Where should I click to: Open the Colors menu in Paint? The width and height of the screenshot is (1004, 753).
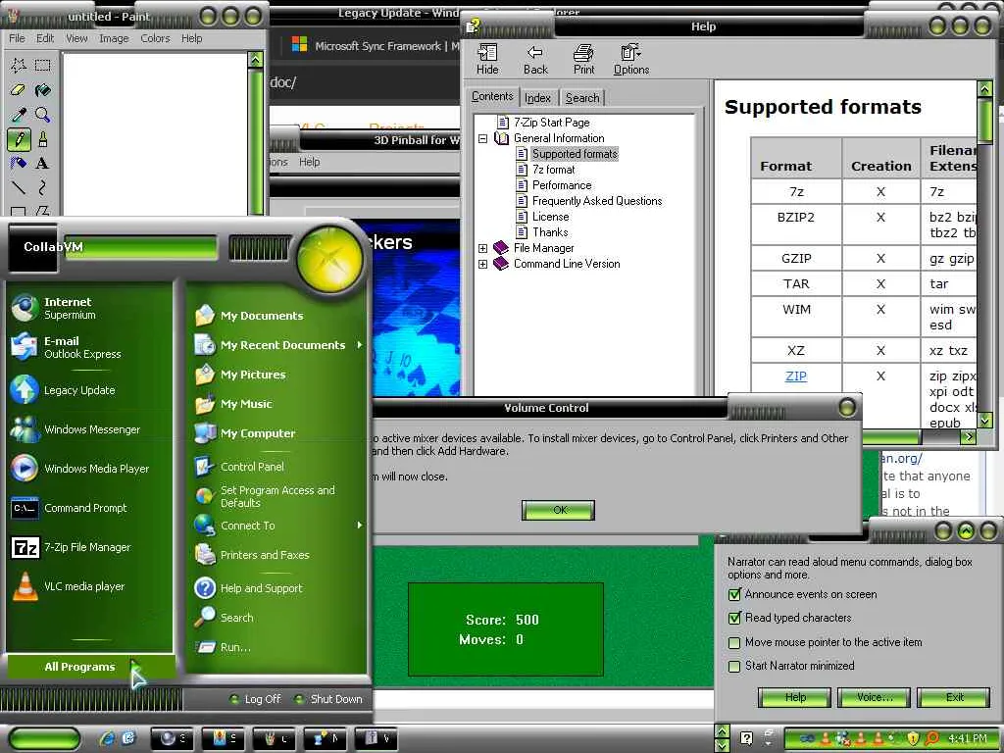(155, 38)
